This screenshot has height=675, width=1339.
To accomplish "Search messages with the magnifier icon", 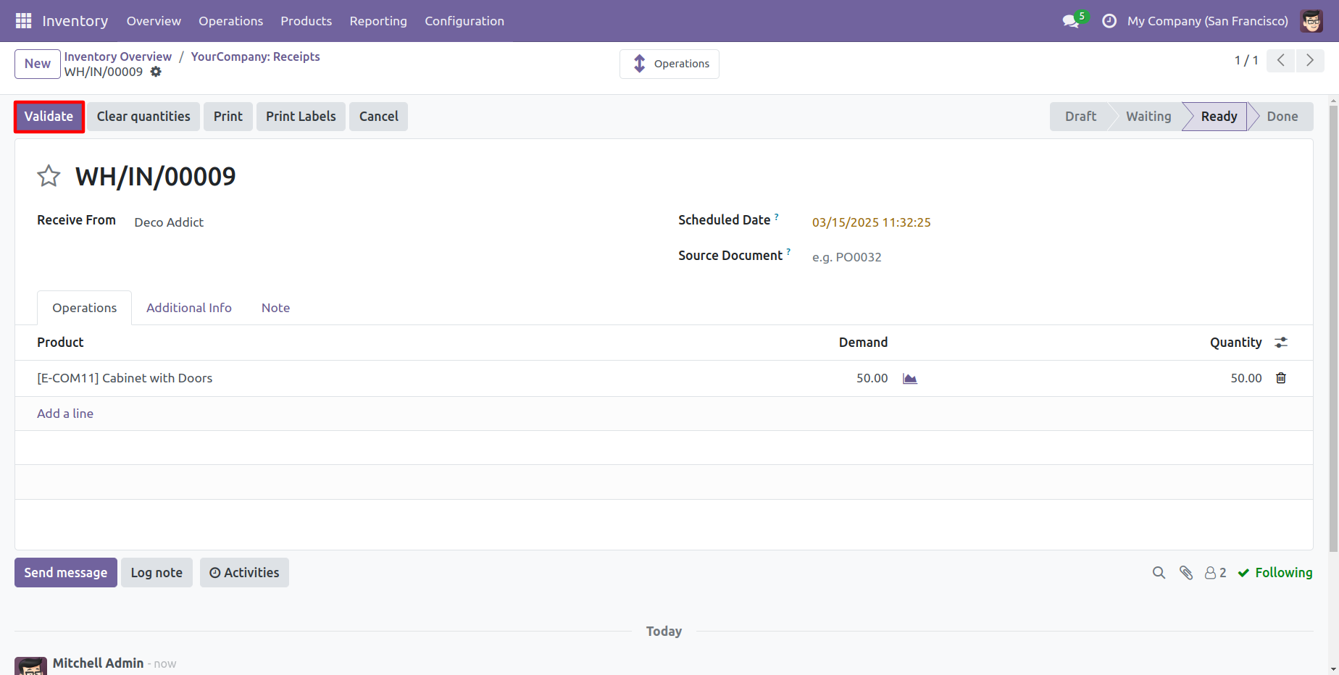I will coord(1159,573).
